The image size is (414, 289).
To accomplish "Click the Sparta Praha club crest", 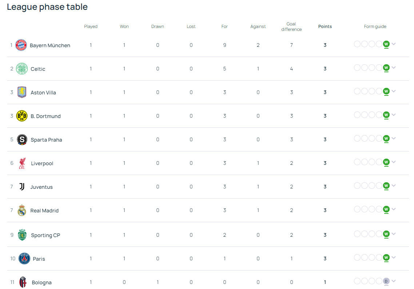I will pos(22,139).
